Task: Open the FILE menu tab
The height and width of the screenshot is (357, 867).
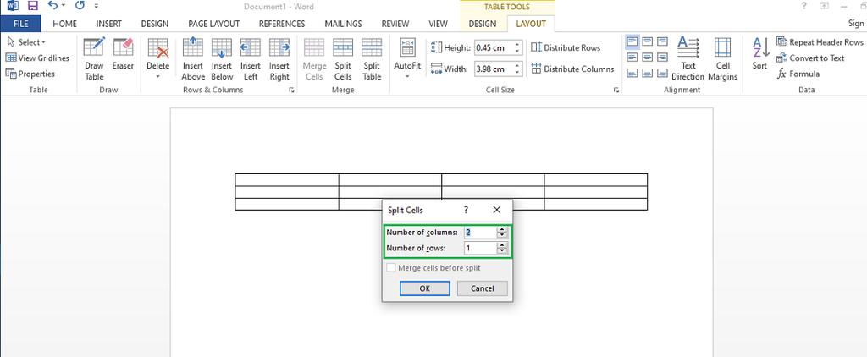Action: pyautogui.click(x=20, y=24)
